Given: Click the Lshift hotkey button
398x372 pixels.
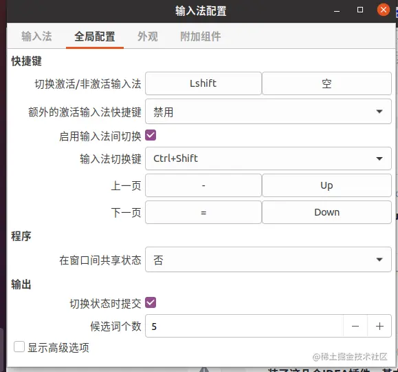Looking at the screenshot, I should (203, 83).
